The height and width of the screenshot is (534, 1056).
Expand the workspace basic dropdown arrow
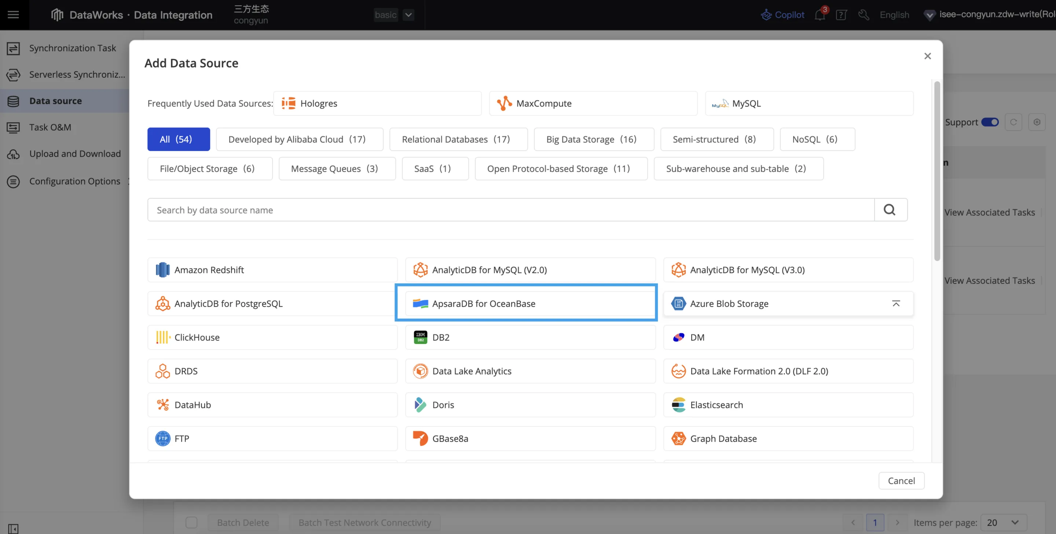(x=408, y=15)
